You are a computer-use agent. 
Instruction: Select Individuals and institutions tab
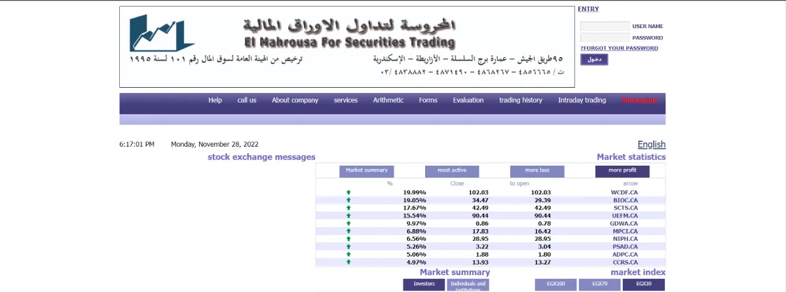tap(468, 285)
